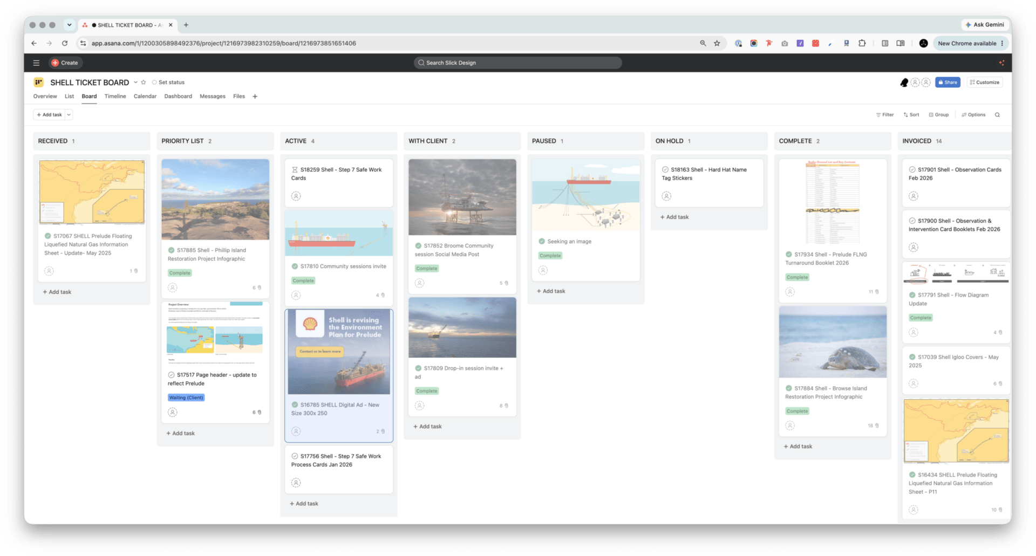The image size is (1036, 556).
Task: Click Add task under ON HOLD column
Action: (x=674, y=217)
